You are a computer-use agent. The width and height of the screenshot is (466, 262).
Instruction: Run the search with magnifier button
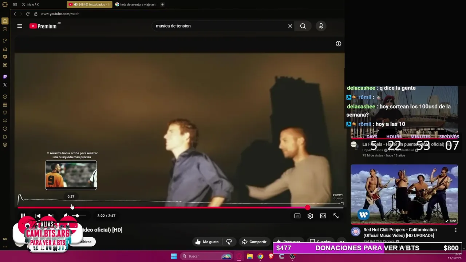coord(303,26)
